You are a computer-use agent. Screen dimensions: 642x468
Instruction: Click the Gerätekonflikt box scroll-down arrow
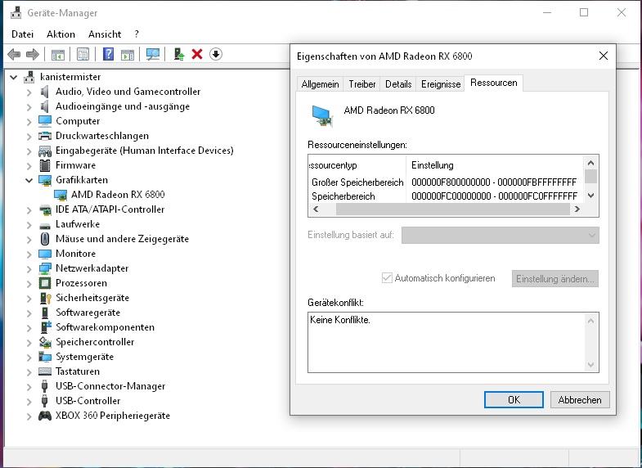coord(590,364)
